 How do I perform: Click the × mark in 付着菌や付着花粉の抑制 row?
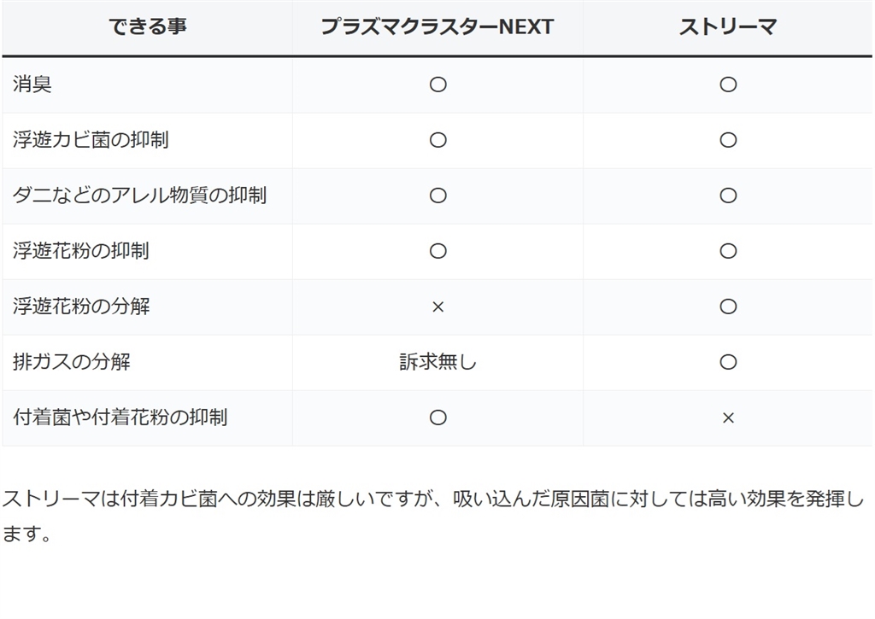(728, 418)
